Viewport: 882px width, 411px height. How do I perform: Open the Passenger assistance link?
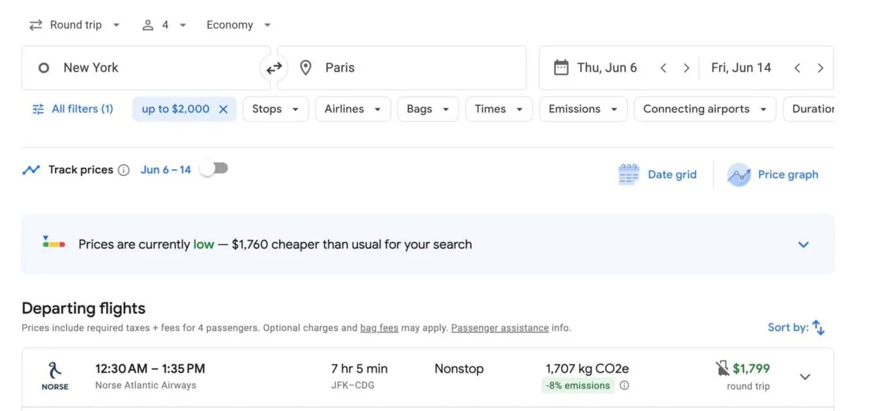500,328
